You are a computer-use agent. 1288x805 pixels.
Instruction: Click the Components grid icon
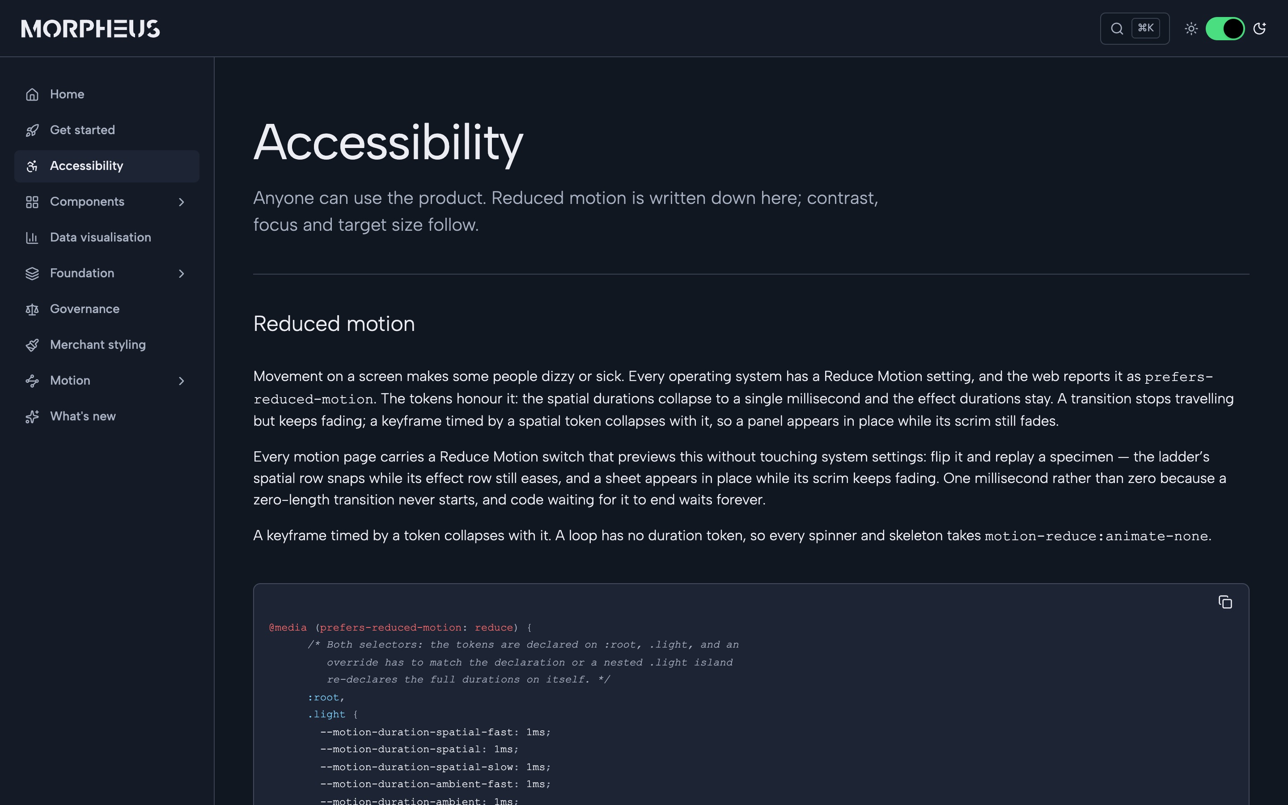(x=32, y=202)
